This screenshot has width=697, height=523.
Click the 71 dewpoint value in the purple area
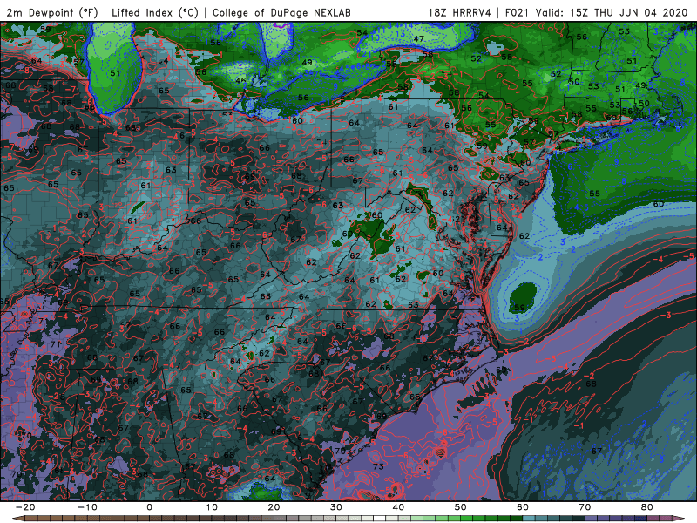56,343
